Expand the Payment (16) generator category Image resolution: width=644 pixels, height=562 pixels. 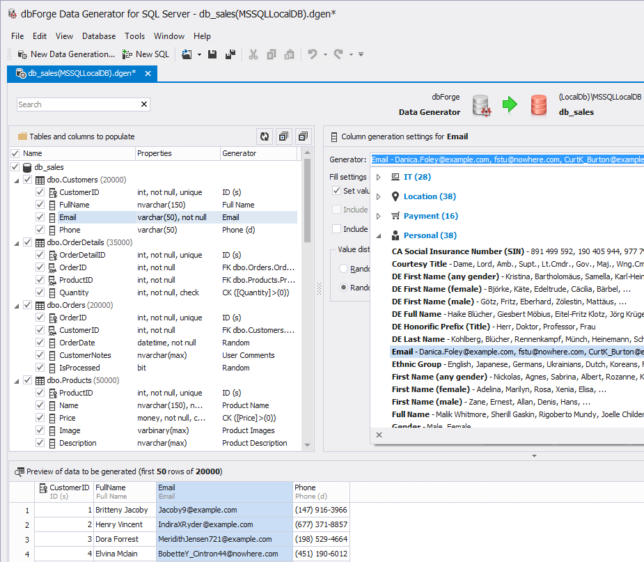379,216
